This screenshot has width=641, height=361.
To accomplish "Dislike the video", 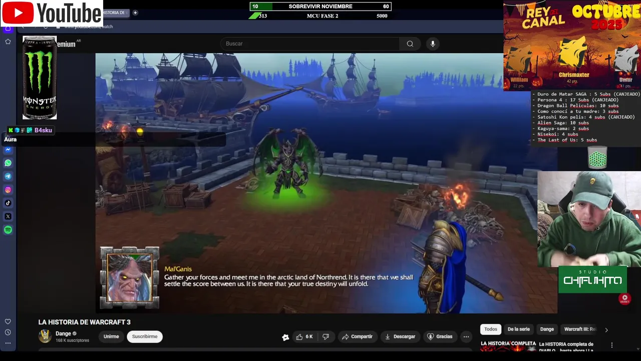I will (326, 337).
